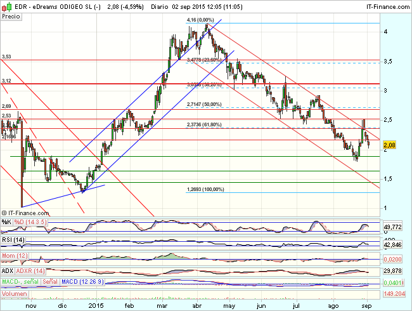Click the %K stochastic label
This screenshot has height=311, width=412.
pyautogui.click(x=6, y=222)
